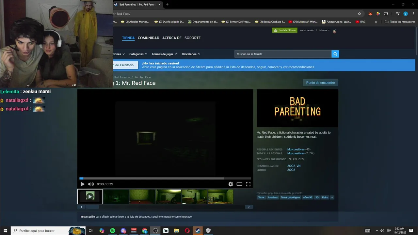Open the Chrome profile avatar
Image resolution: width=418 pixels, height=235 pixels.
406,14
